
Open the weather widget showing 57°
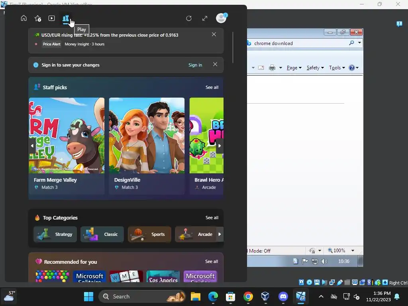tap(9, 296)
